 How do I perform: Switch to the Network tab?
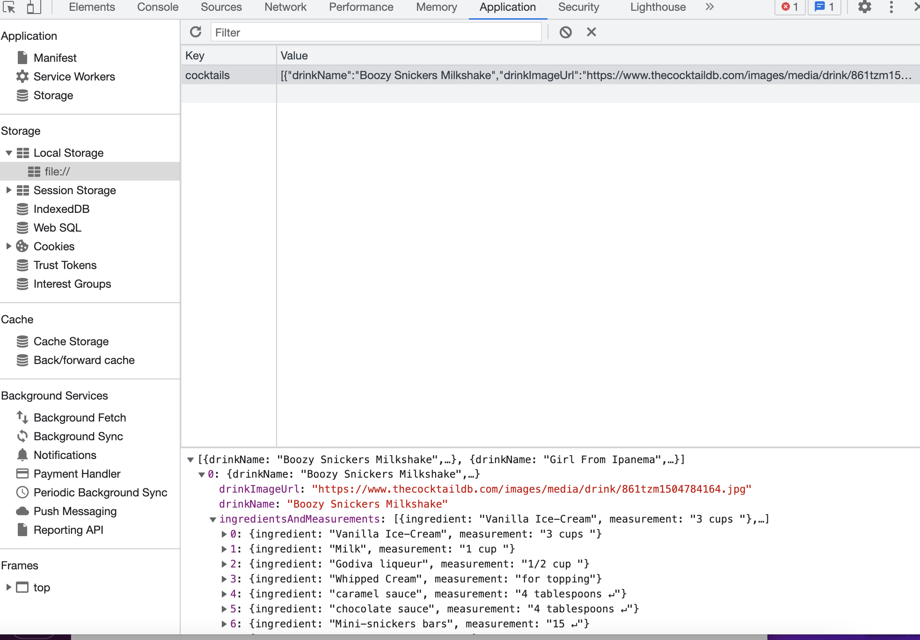tap(285, 7)
